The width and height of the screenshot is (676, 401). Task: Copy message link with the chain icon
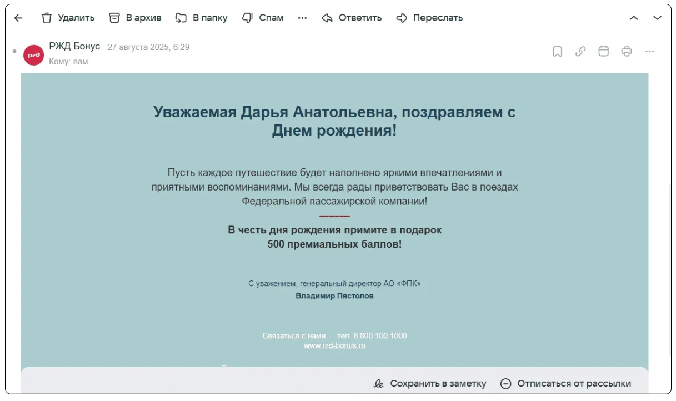580,52
